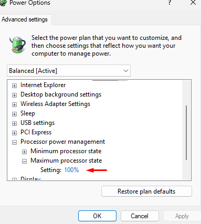Expand USB settings plus icon
Viewport: 201px width, 224px height.
click(x=14, y=123)
